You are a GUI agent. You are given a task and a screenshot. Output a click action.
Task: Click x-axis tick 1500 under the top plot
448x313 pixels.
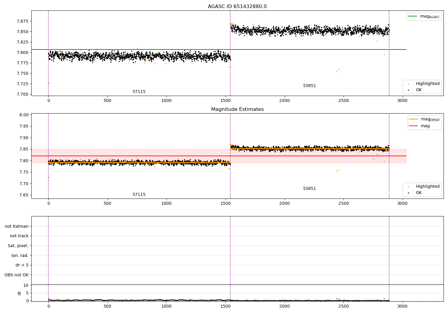point(225,100)
